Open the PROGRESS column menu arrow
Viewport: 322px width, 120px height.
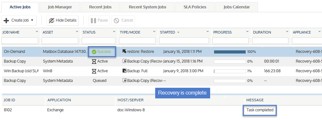247,32
